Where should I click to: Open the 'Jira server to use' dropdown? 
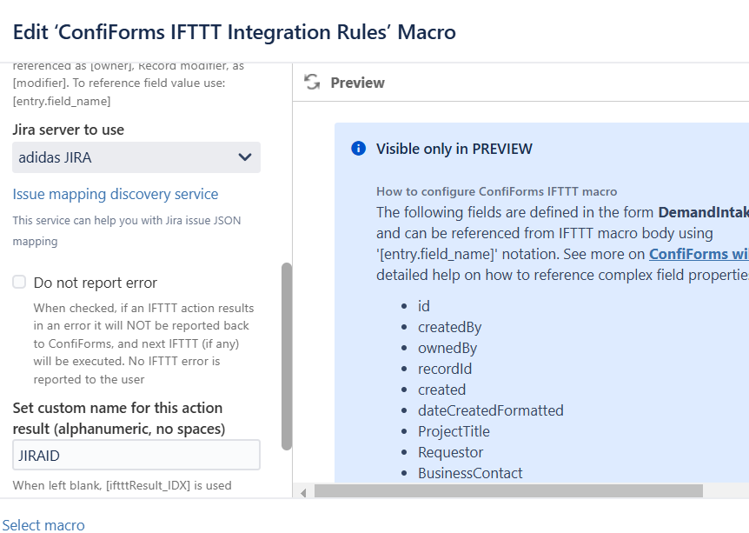tap(136, 157)
